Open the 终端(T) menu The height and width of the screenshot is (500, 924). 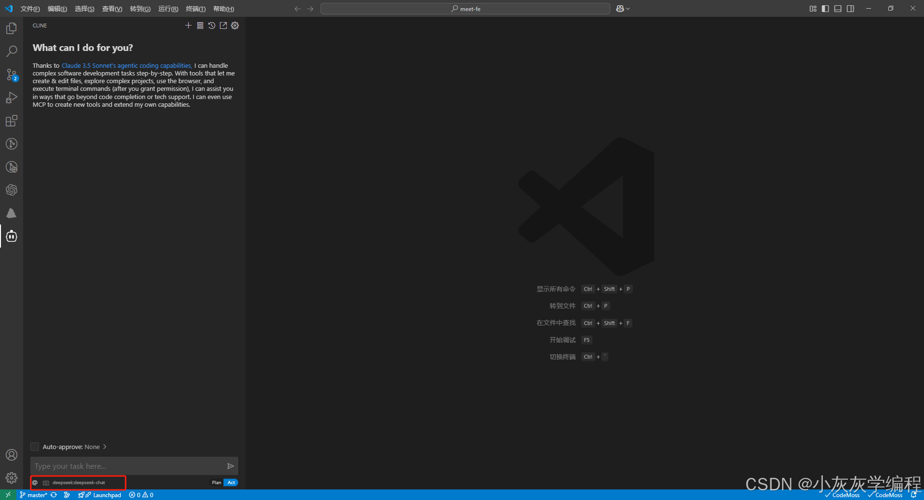coord(195,9)
